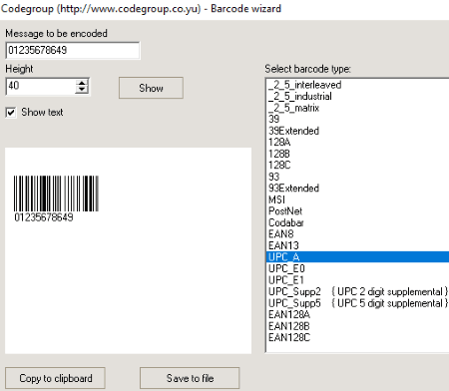Screen dimensions: 449x391
Task: Select UPC_Supp2 two digit supplemental
Action: click(x=358, y=291)
